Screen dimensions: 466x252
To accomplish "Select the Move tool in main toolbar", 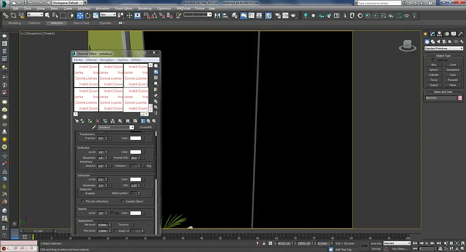I will (x=80, y=15).
